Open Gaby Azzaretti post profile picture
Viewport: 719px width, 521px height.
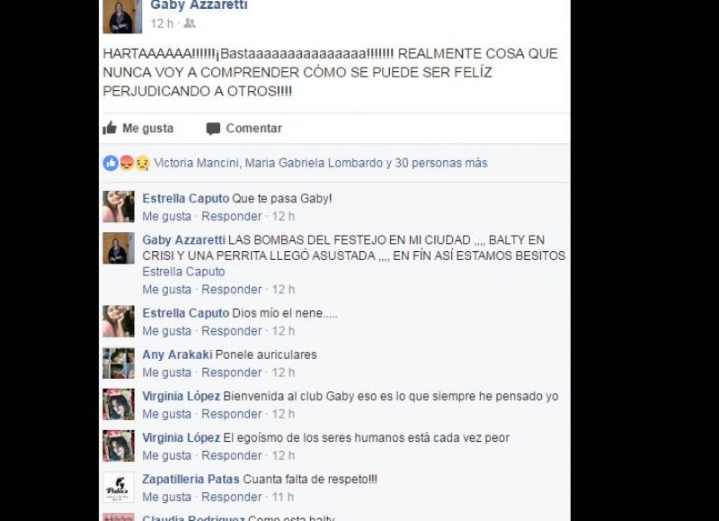(122, 16)
